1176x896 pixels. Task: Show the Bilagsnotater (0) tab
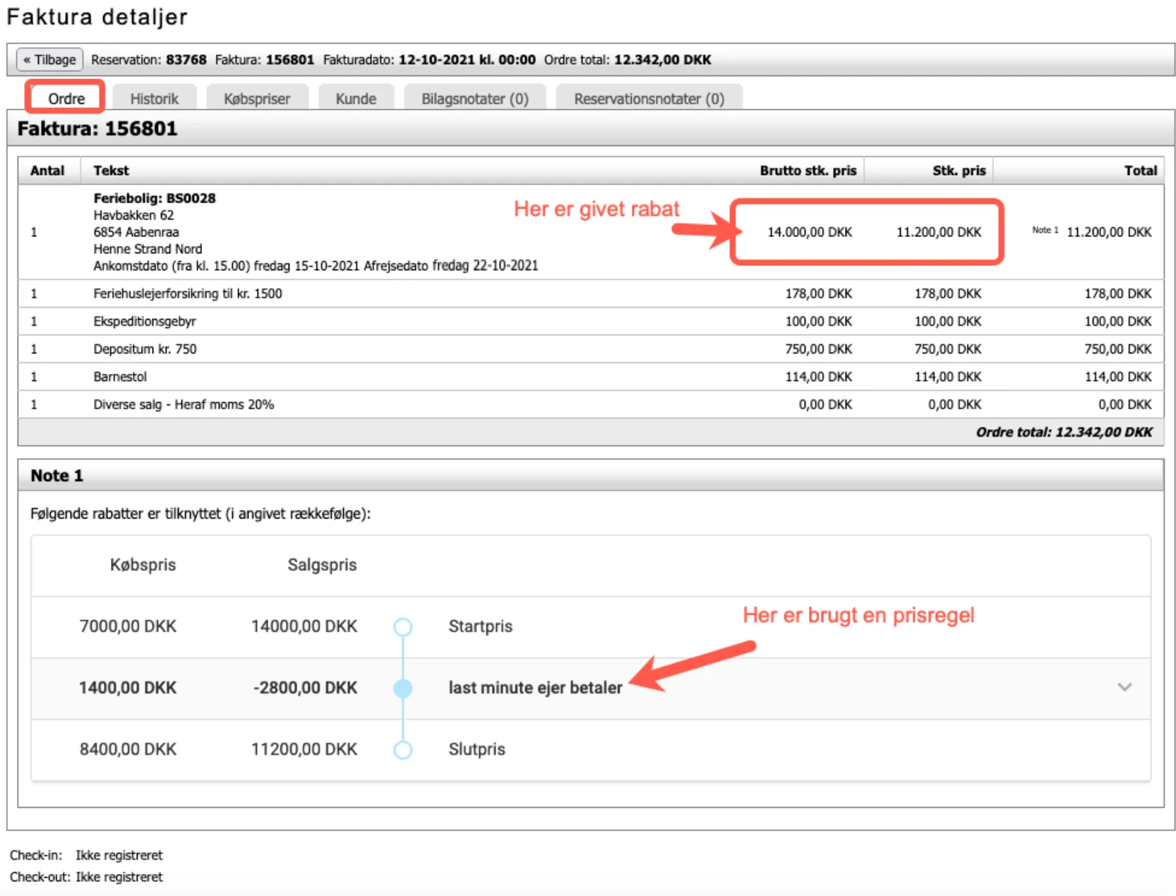coord(474,99)
